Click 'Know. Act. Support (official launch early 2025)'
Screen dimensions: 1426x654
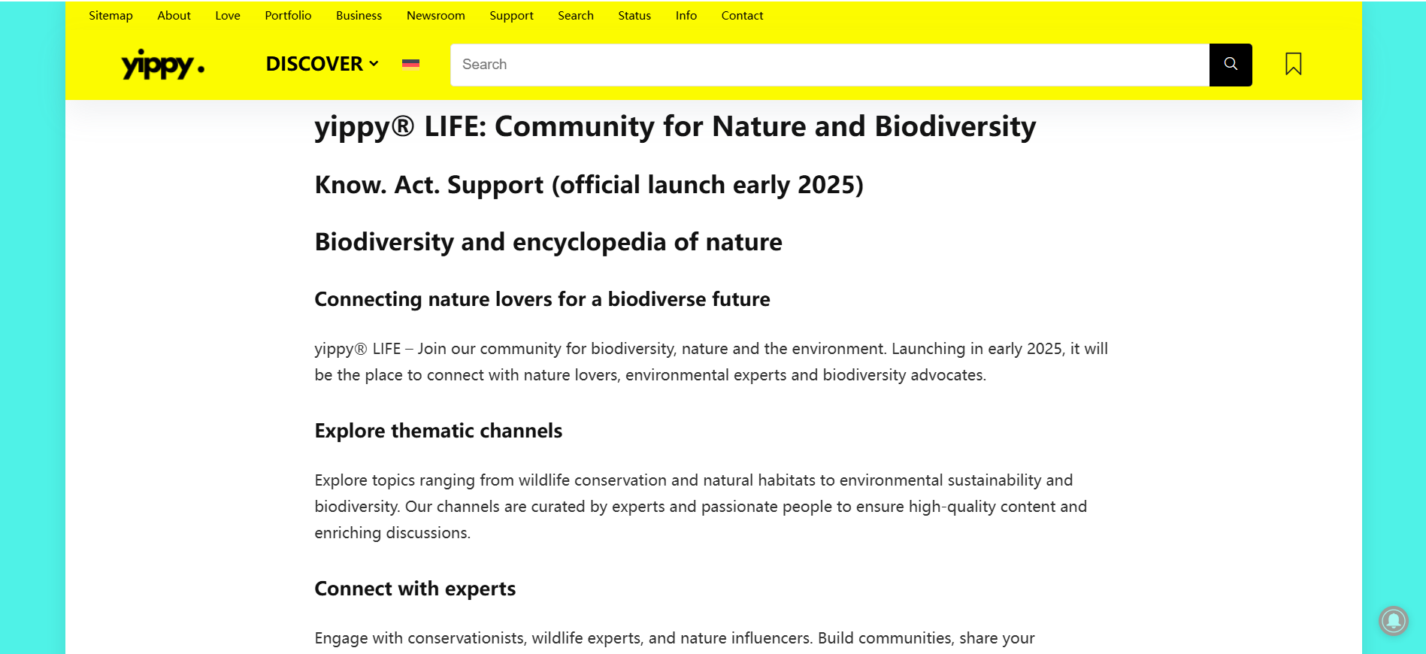coord(589,185)
